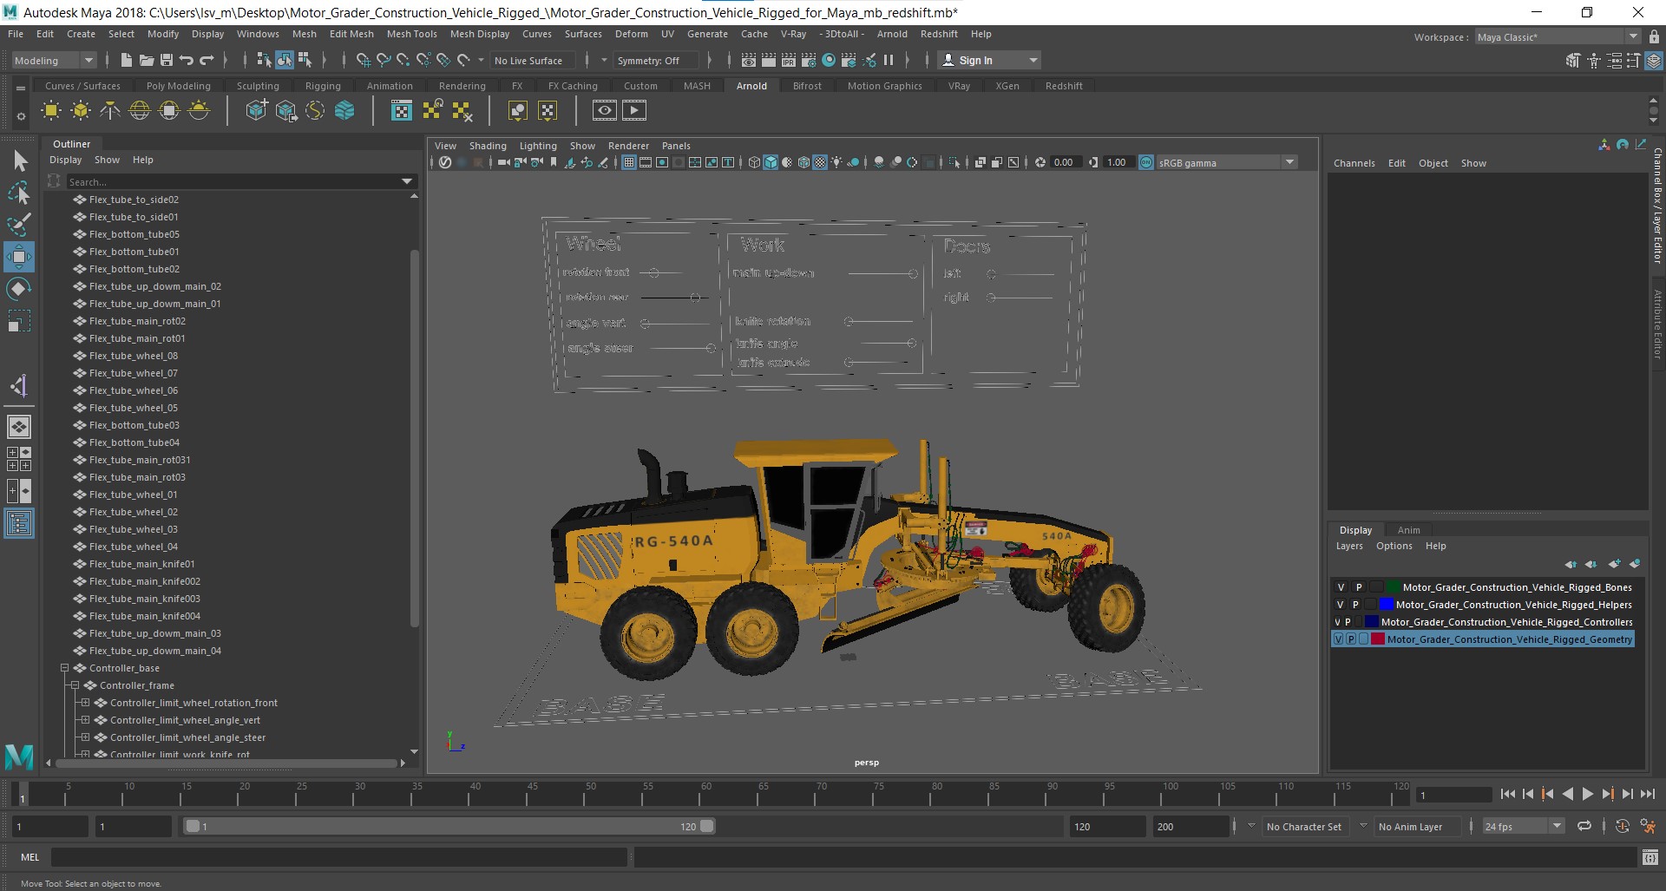Toggle visibility of Rigged_Controllers layer
Screen dimensions: 1666x891
coord(1338,622)
